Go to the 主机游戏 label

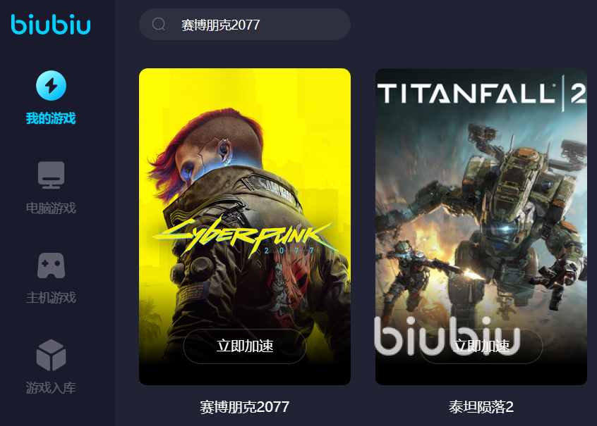pos(51,298)
